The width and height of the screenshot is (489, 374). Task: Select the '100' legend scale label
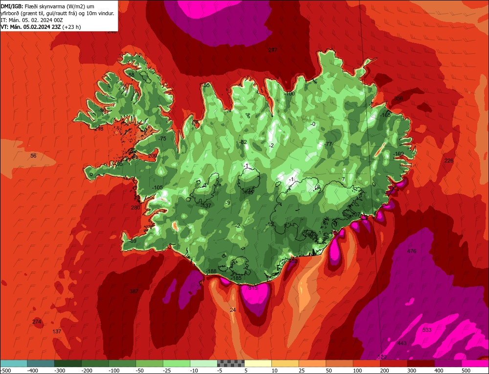(357, 371)
